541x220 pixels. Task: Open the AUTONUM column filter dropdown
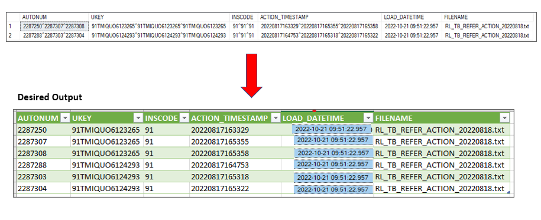tap(65, 118)
